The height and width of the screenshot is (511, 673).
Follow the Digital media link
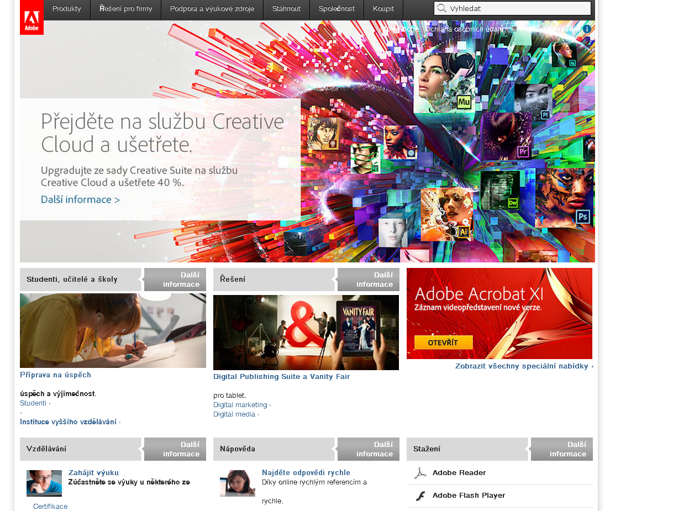click(x=236, y=414)
